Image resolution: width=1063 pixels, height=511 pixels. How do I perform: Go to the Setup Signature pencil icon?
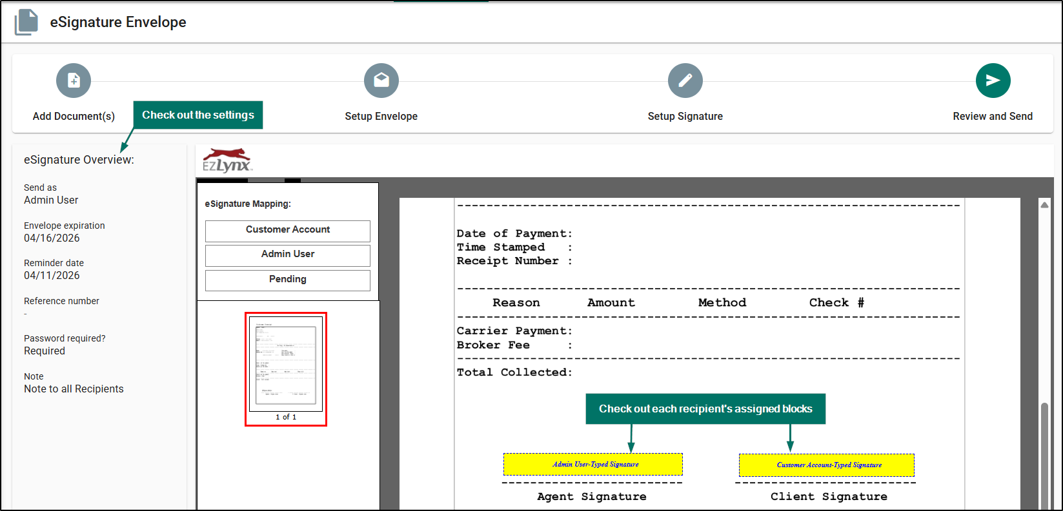click(x=685, y=81)
